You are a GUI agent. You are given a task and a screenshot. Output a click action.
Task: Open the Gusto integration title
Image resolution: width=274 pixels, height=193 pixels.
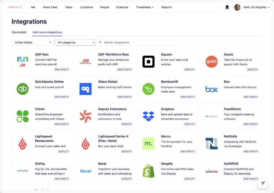tap(228, 54)
